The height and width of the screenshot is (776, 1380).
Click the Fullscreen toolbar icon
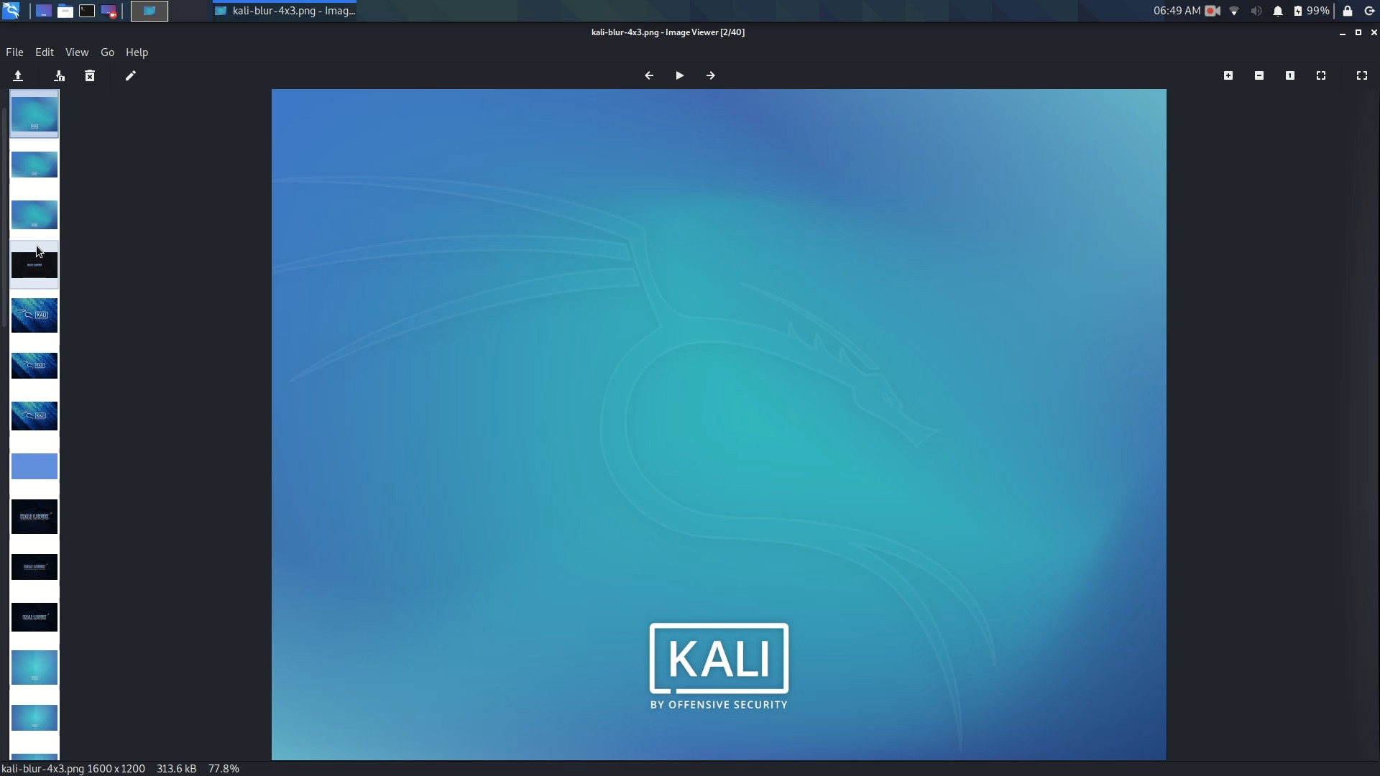[1362, 75]
